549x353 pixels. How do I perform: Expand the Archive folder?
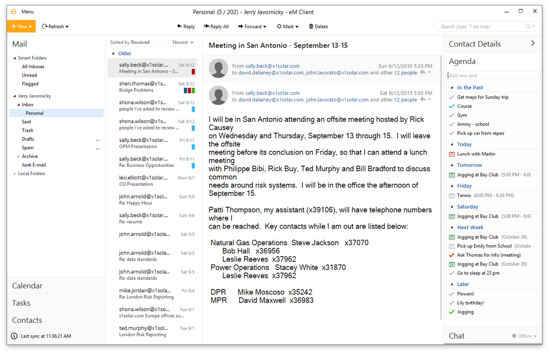pyautogui.click(x=19, y=156)
